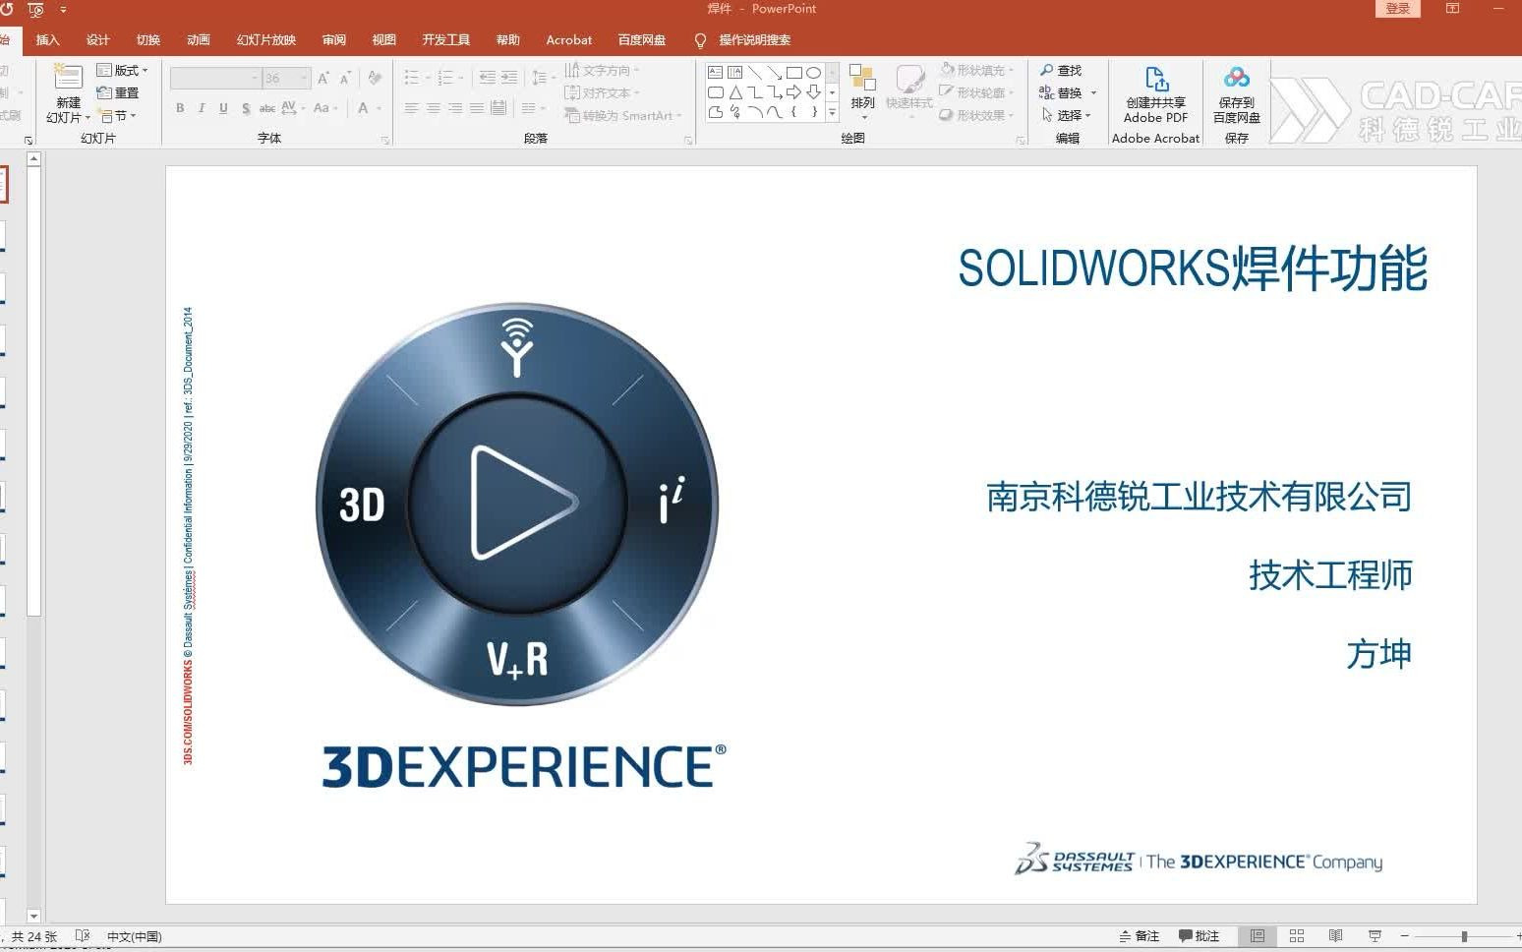This screenshot has width=1522, height=952.
Task: Switch to the 插入 ribbon tab
Action: coord(47,40)
